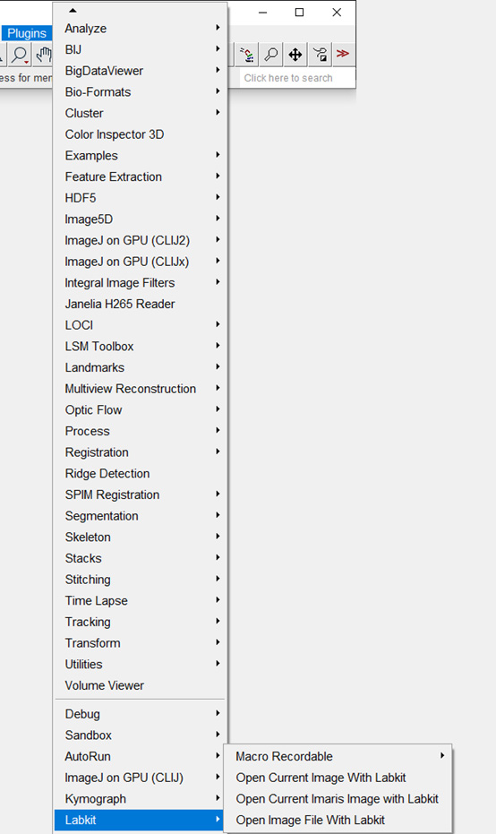
Task: Click the red double-arrow more tools icon
Action: point(343,54)
